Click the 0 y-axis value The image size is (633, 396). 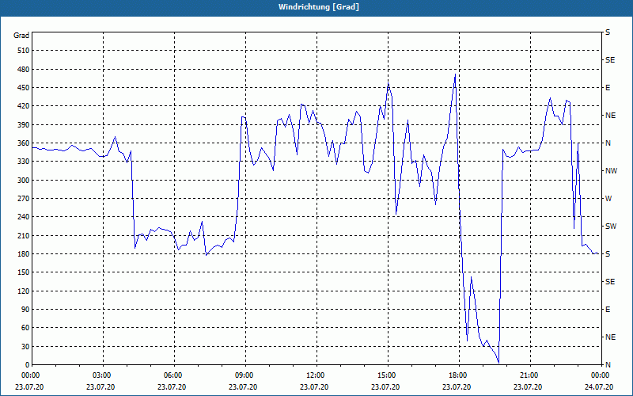27,365
